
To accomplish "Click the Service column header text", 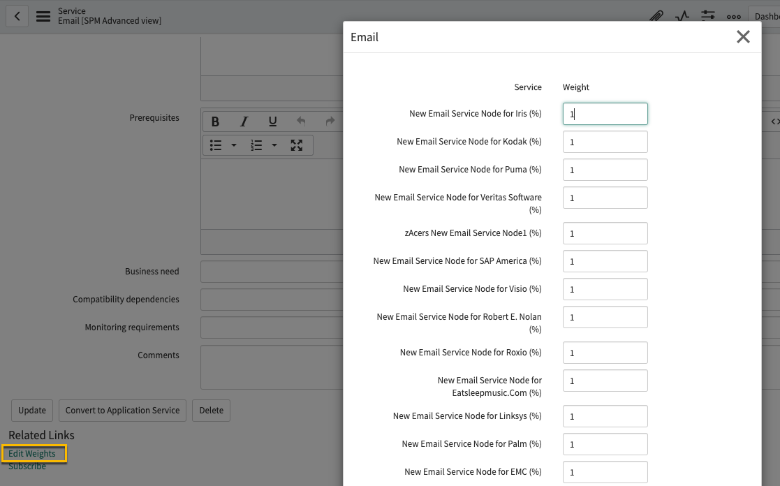I will click(528, 87).
